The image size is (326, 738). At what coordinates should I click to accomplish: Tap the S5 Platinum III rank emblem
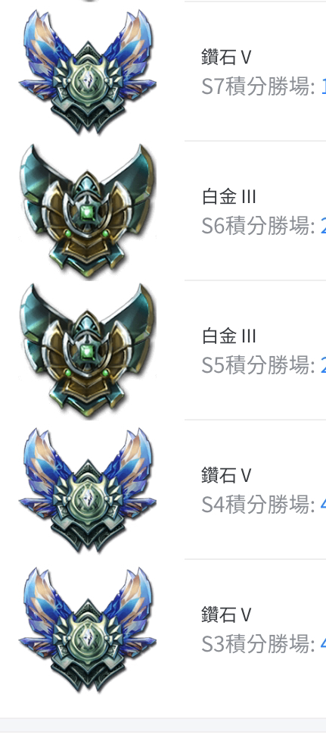click(88, 351)
